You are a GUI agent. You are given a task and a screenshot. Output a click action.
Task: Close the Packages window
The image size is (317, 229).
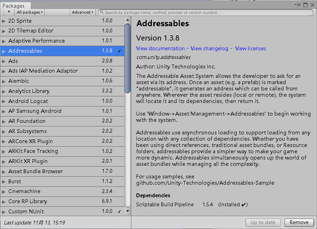[312, 5]
